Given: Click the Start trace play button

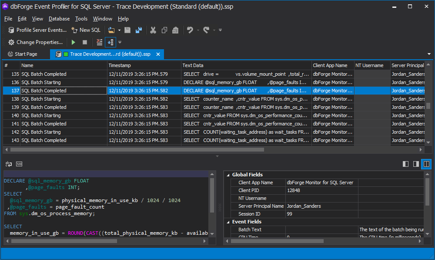Looking at the screenshot, I should click(74, 42).
